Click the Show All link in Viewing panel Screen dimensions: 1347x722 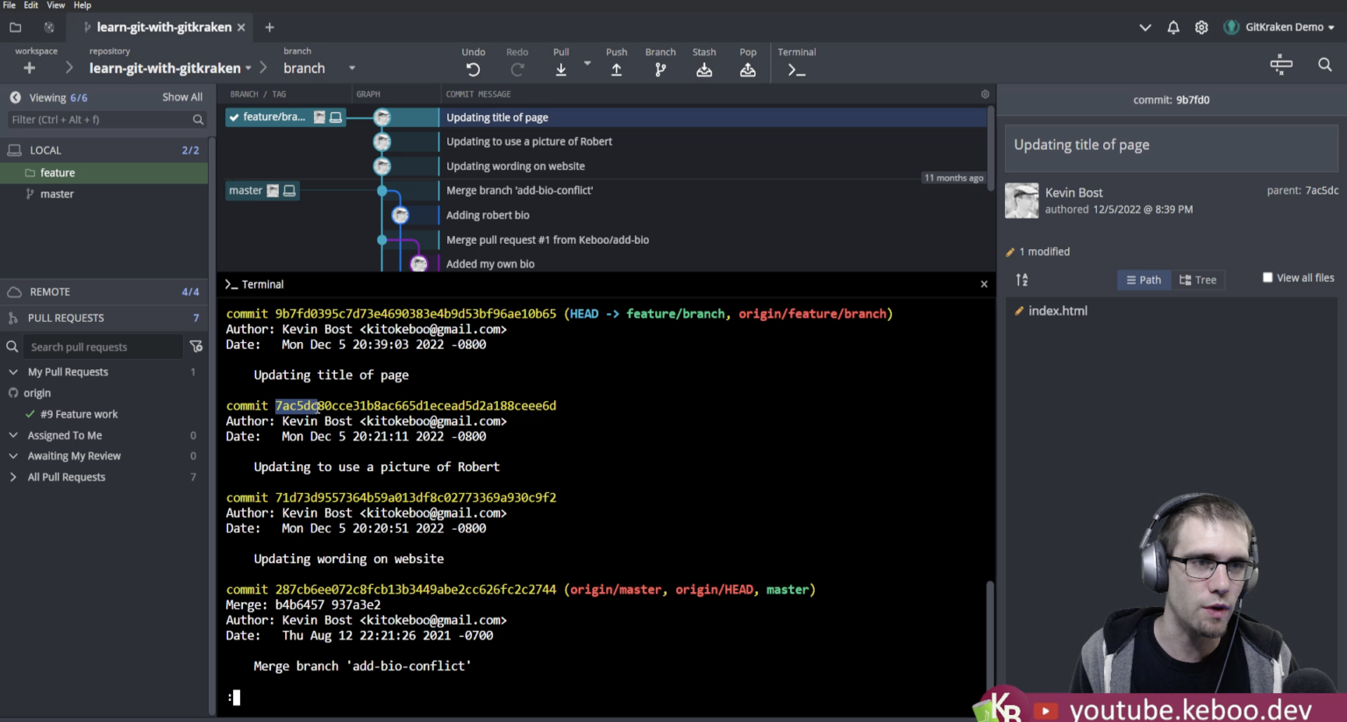[182, 97]
